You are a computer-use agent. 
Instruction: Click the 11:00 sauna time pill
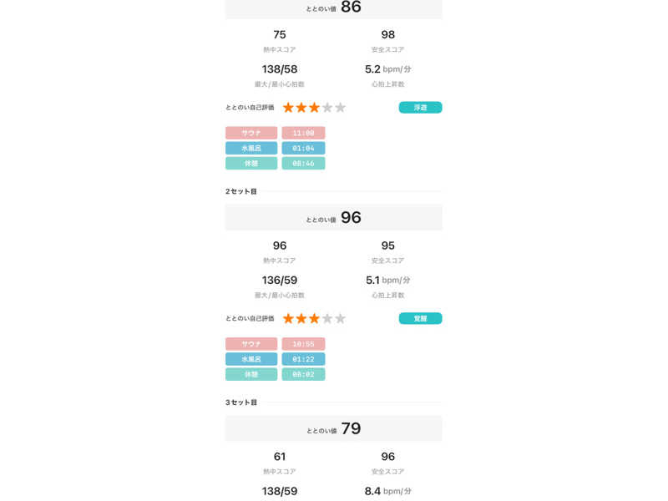pos(303,133)
